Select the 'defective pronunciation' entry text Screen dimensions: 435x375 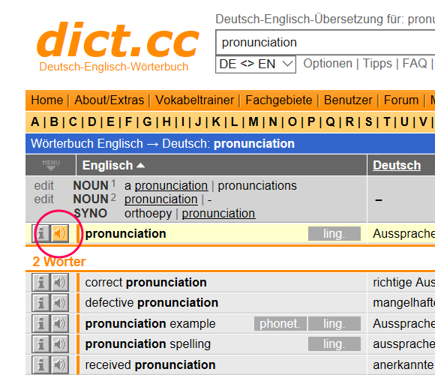(x=151, y=303)
